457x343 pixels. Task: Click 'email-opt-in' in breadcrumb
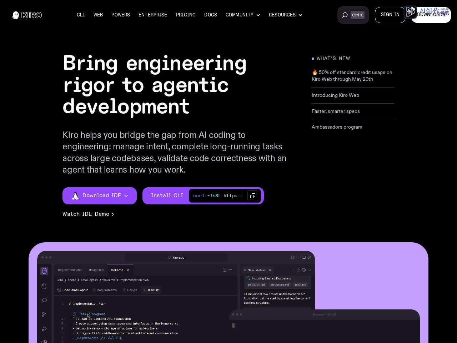point(89,280)
